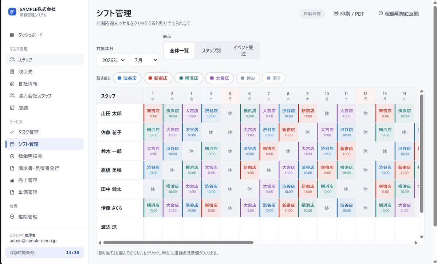Open 単価管理 in the sidebar
437x264 pixels.
pos(44,192)
